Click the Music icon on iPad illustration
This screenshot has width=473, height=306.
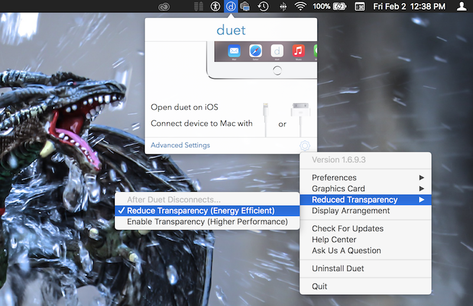[x=299, y=51]
